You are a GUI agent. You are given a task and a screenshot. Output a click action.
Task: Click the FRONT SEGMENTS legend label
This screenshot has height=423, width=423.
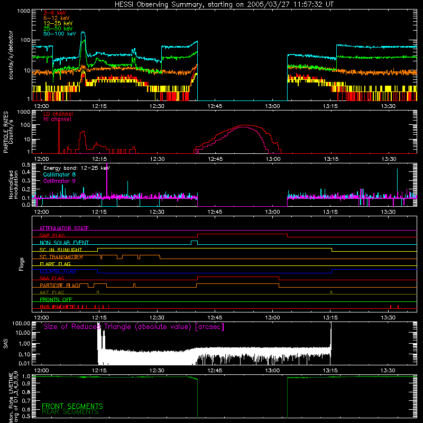coord(72,406)
